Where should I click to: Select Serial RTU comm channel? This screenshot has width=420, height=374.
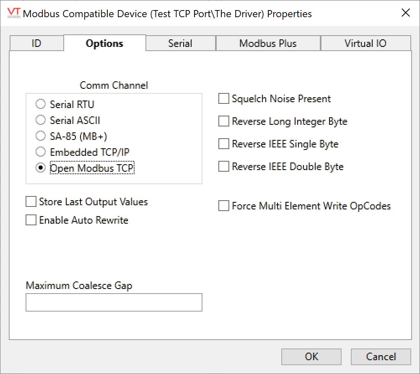[x=41, y=104]
